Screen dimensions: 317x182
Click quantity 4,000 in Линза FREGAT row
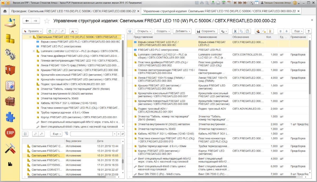coord(274,78)
